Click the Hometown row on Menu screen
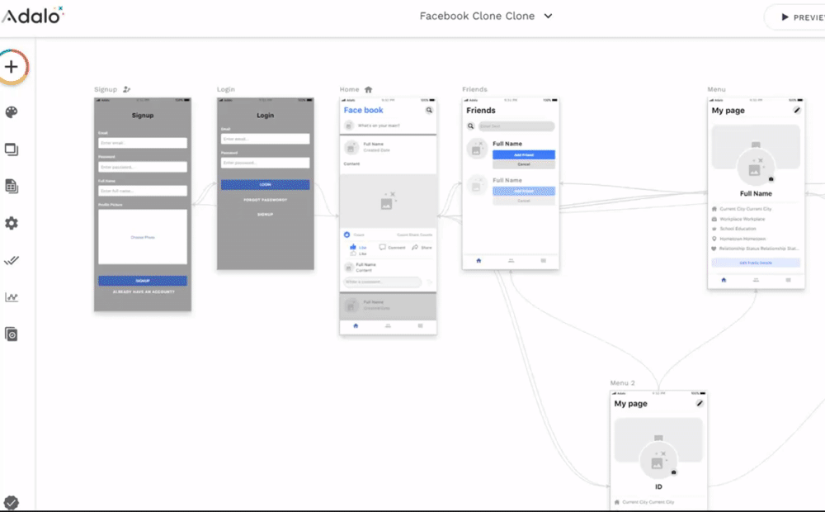 756,239
